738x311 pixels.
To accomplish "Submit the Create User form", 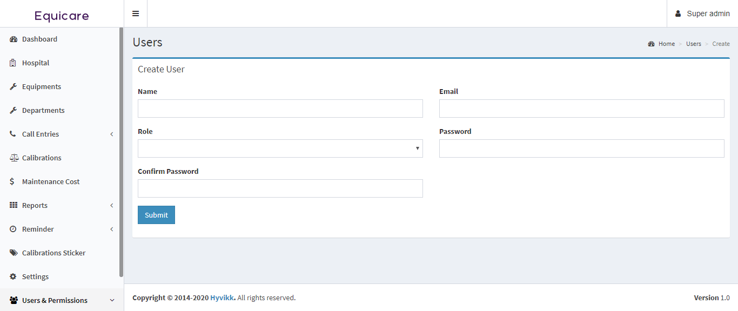I will point(156,215).
